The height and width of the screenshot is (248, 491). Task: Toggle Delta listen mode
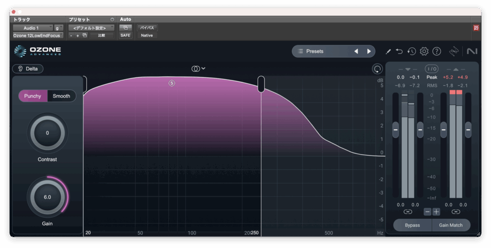coord(28,69)
